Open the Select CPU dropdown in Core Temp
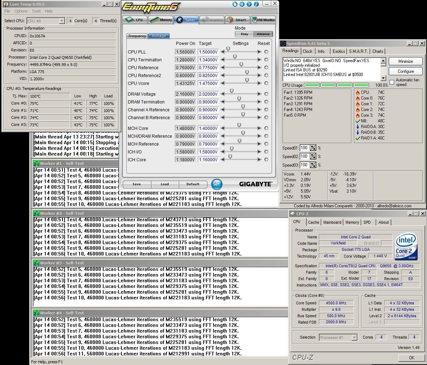This screenshot has width=427, height=365. tap(62, 21)
